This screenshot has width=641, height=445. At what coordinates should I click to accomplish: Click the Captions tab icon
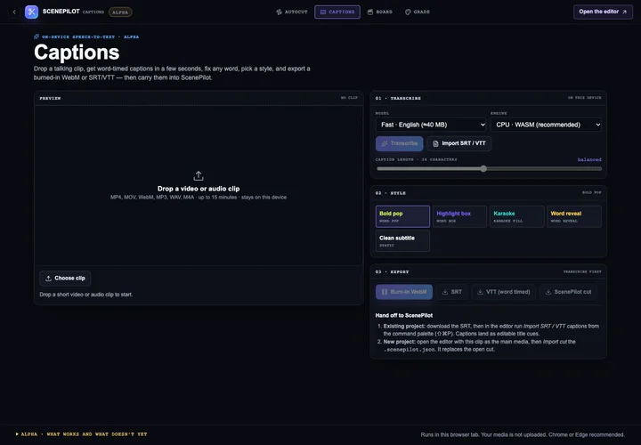click(323, 12)
